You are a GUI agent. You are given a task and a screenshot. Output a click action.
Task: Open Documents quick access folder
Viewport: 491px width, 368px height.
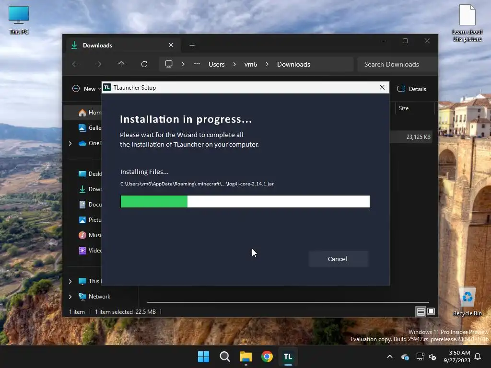click(x=90, y=204)
